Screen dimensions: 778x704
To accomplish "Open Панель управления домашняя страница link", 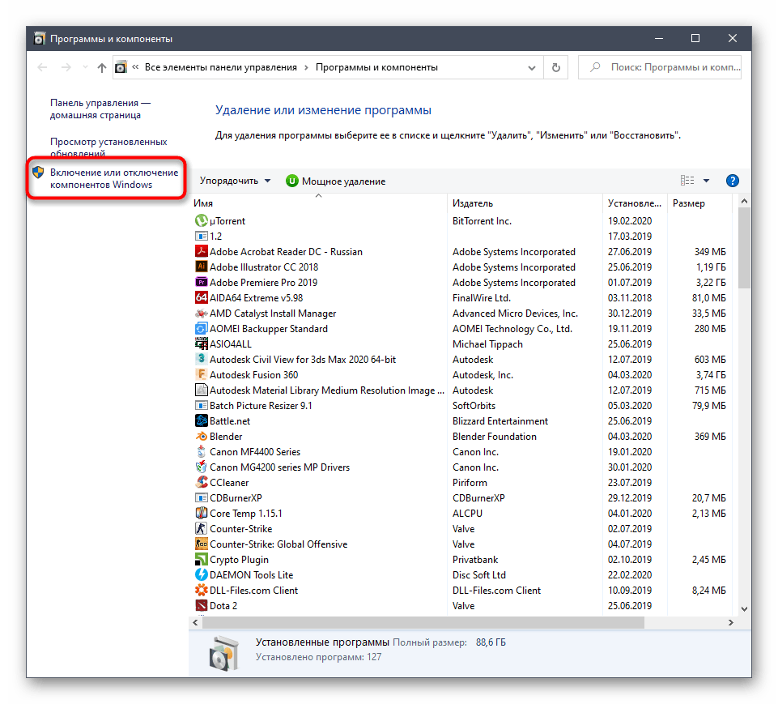I will coord(100,109).
